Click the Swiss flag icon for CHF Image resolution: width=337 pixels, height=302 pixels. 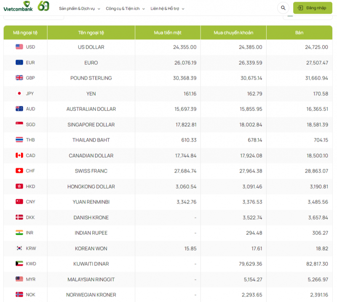point(19,171)
